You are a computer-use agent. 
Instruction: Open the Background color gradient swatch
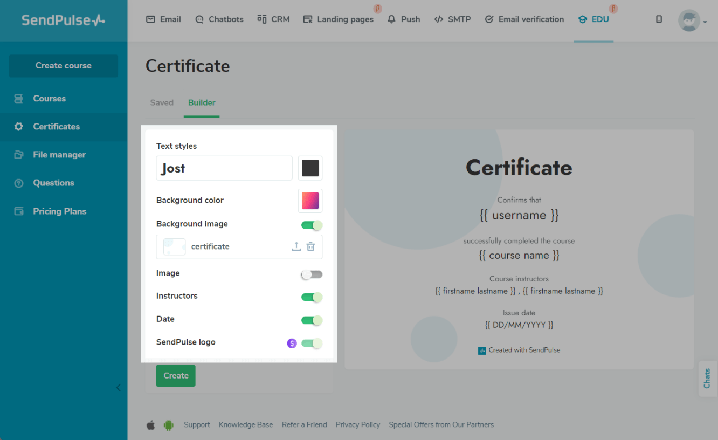[x=310, y=201]
